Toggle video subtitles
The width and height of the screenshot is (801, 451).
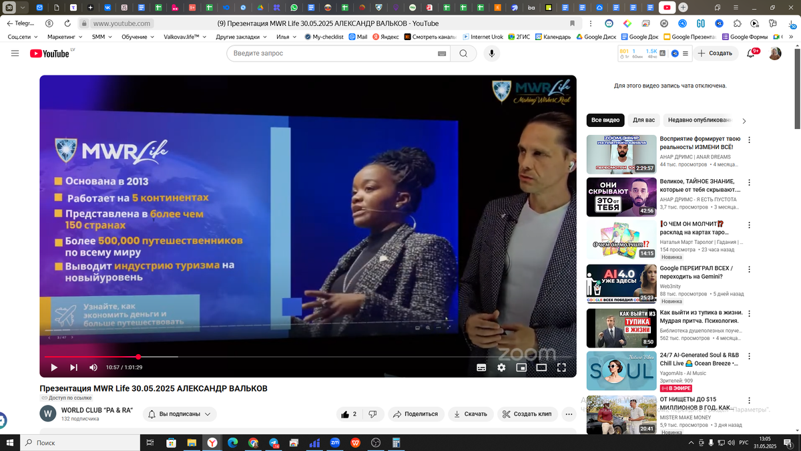click(x=481, y=367)
